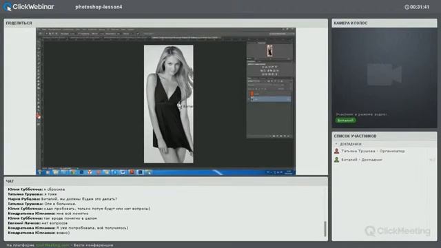441x248 pixels.
Task: Click the Navigator zoom slider
Action: (271, 59)
